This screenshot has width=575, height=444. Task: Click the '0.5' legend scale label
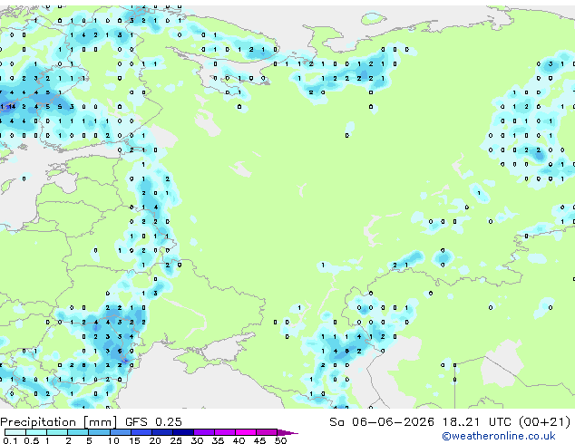[32, 440]
